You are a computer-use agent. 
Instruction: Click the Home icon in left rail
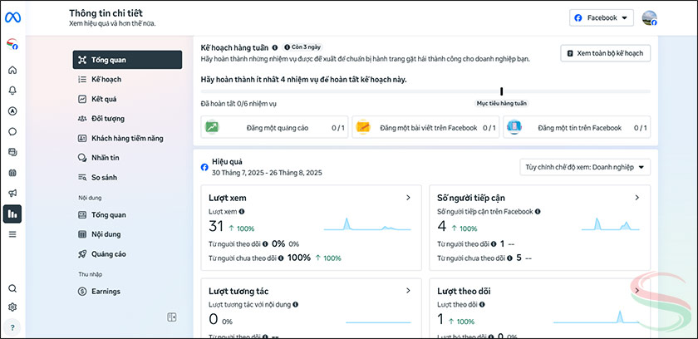(12, 70)
